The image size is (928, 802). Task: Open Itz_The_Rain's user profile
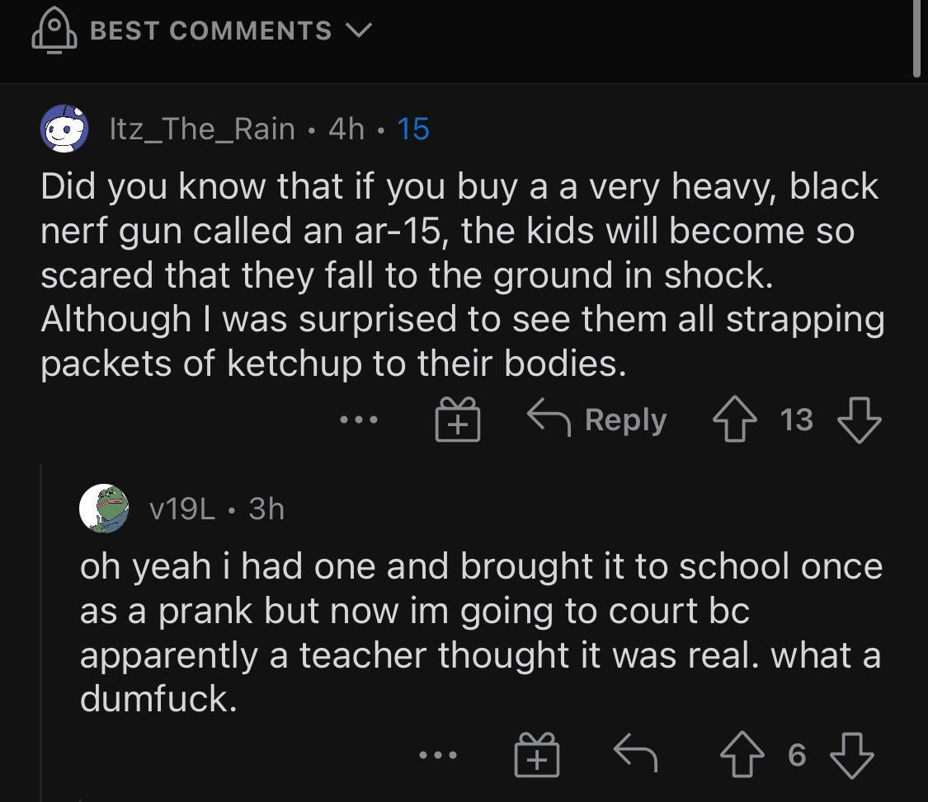(x=203, y=129)
